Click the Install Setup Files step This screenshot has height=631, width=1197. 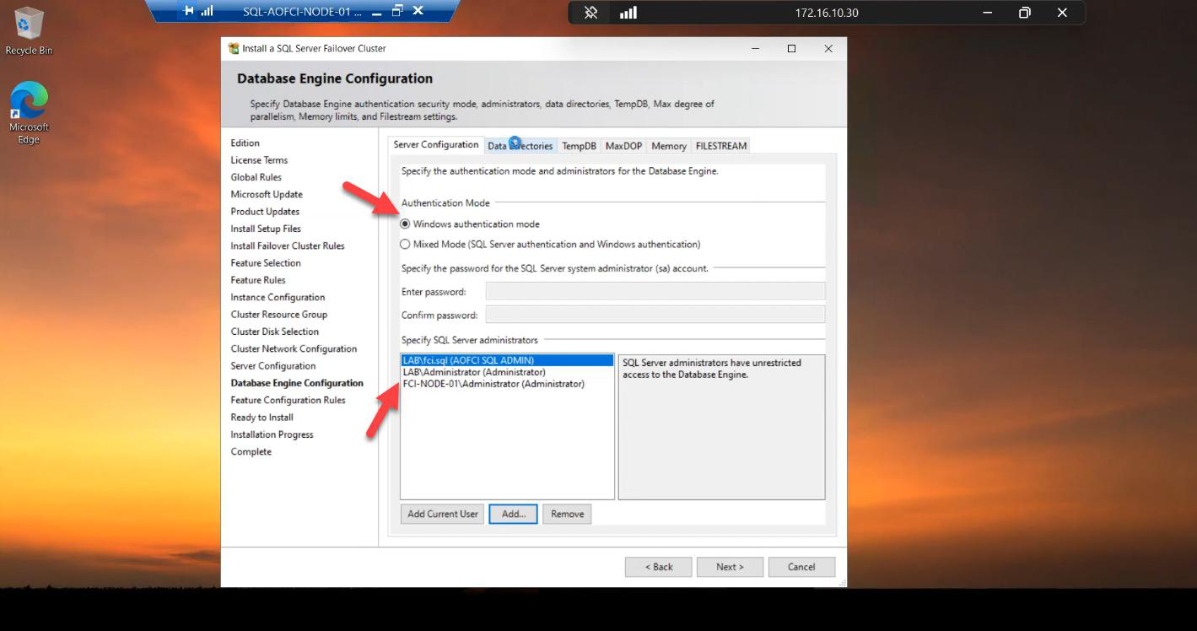coord(266,229)
